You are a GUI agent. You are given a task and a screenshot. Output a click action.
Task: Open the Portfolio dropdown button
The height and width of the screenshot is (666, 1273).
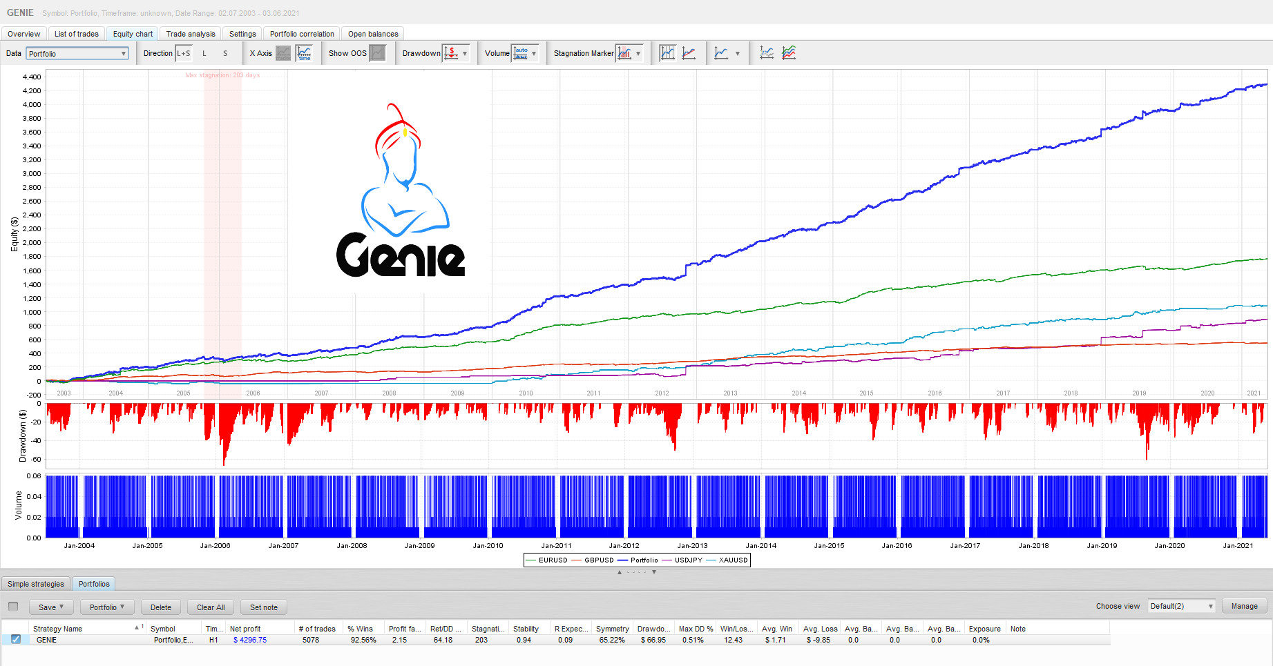point(107,607)
